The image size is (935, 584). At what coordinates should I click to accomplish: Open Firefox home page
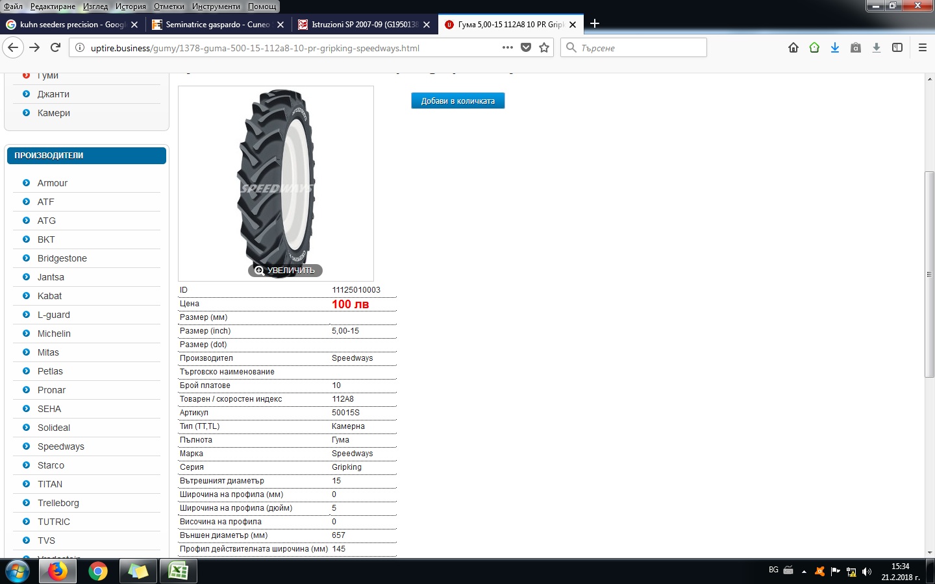[x=793, y=47]
